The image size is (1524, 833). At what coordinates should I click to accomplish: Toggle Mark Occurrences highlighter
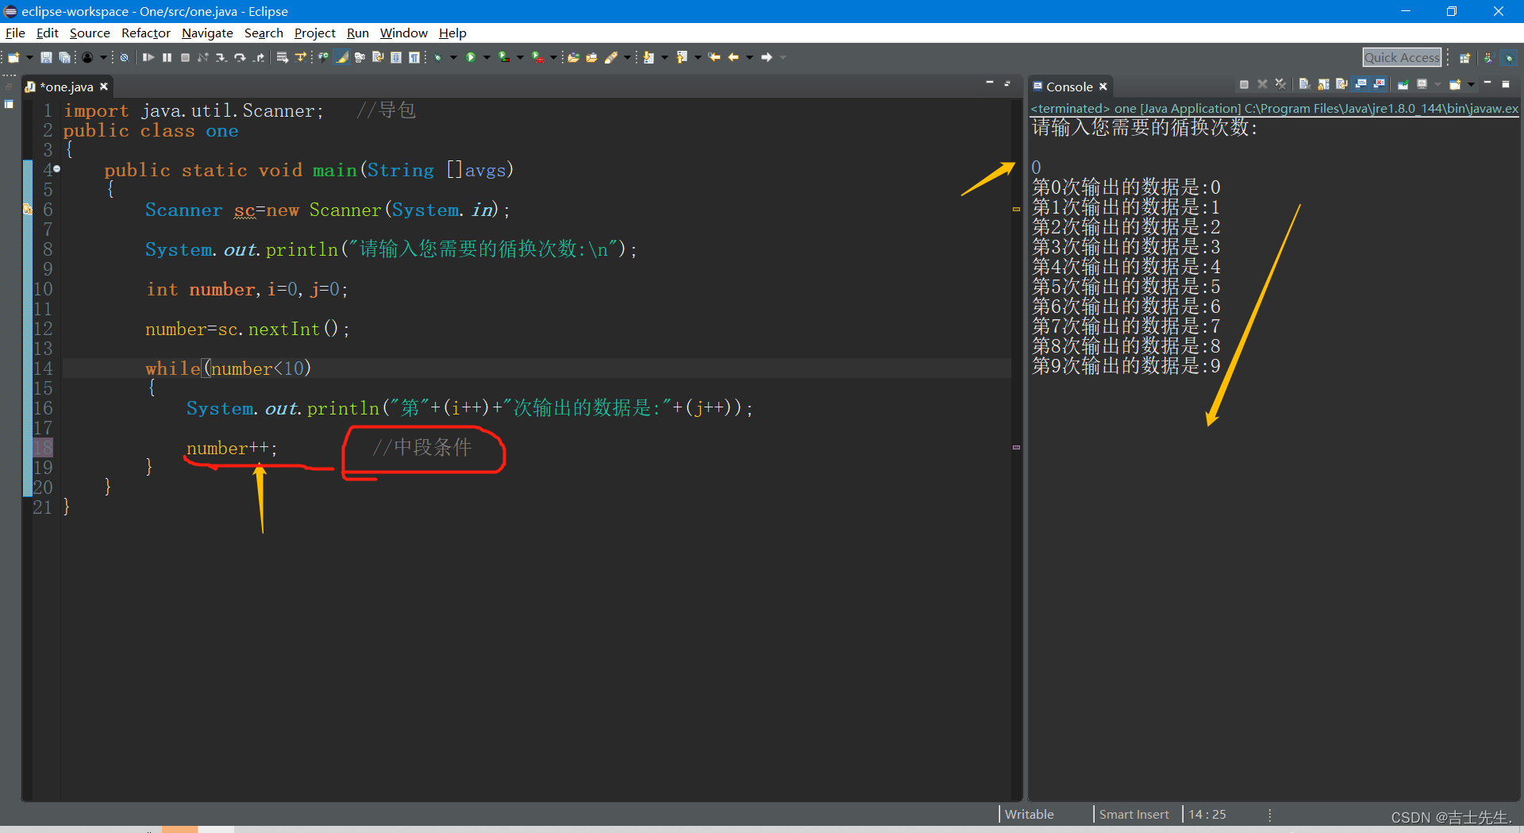(342, 57)
